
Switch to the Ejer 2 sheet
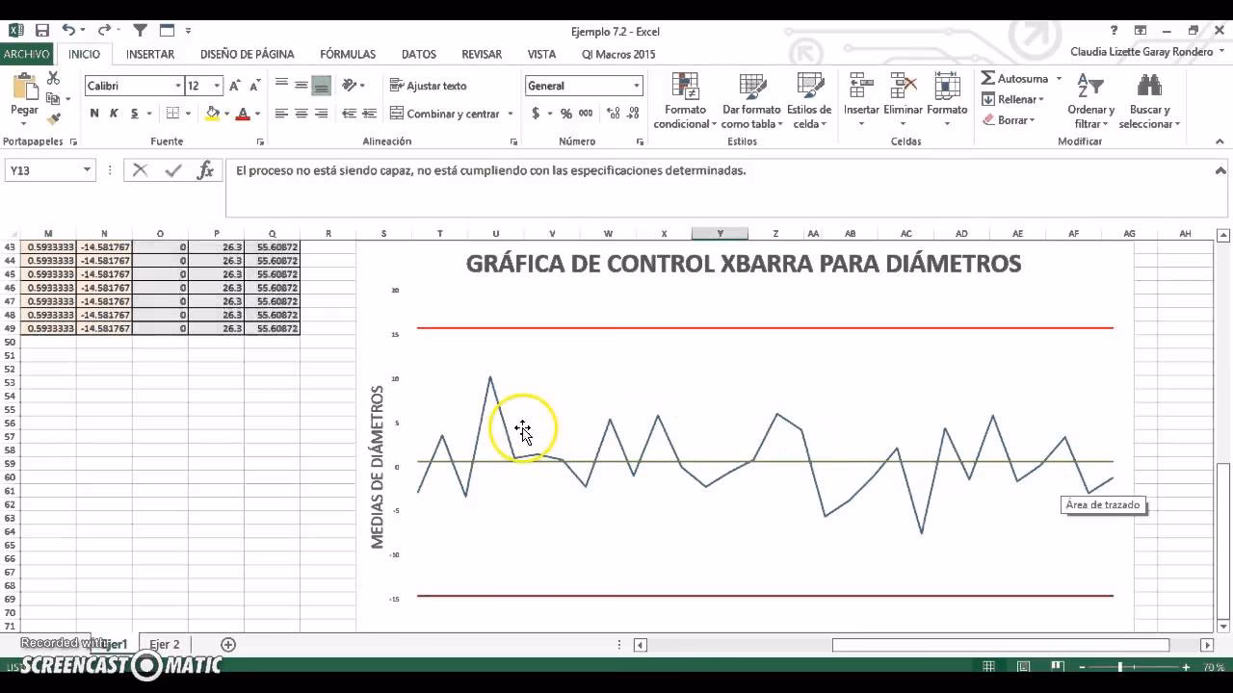[x=164, y=644]
